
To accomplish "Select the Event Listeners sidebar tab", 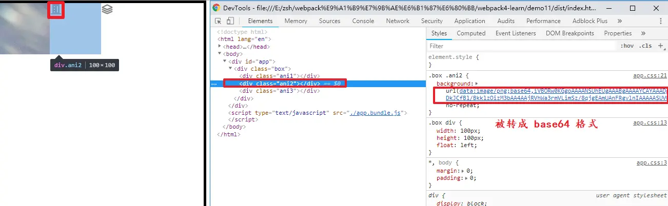I will click(x=516, y=33).
